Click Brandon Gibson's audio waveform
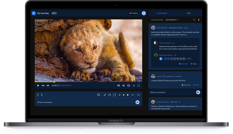This screenshot has width=233, height=134. point(175,59)
